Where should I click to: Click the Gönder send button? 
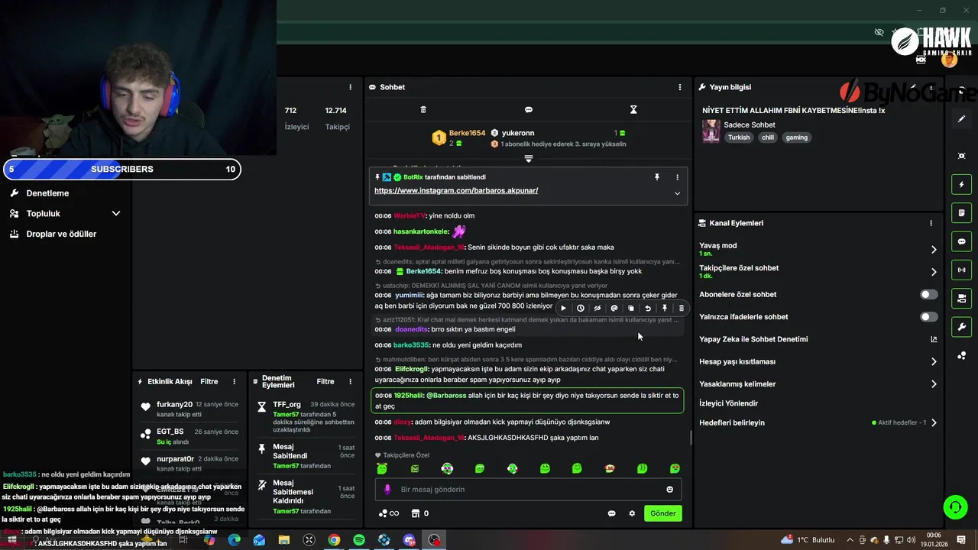[x=662, y=513]
